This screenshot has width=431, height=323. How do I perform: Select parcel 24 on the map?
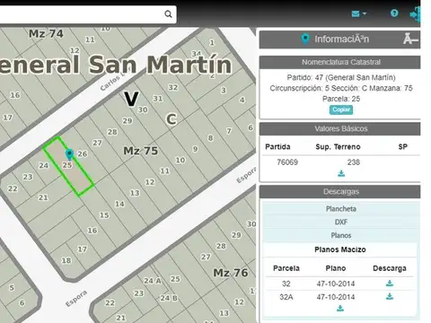(x=44, y=165)
